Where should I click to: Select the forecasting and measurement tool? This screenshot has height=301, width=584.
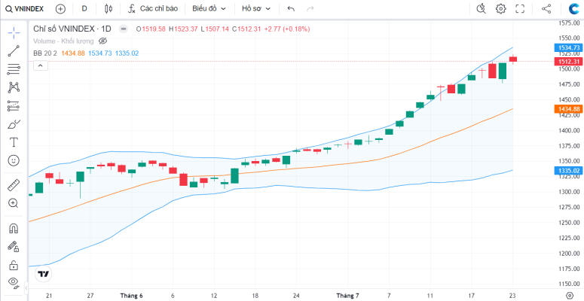pyautogui.click(x=14, y=106)
